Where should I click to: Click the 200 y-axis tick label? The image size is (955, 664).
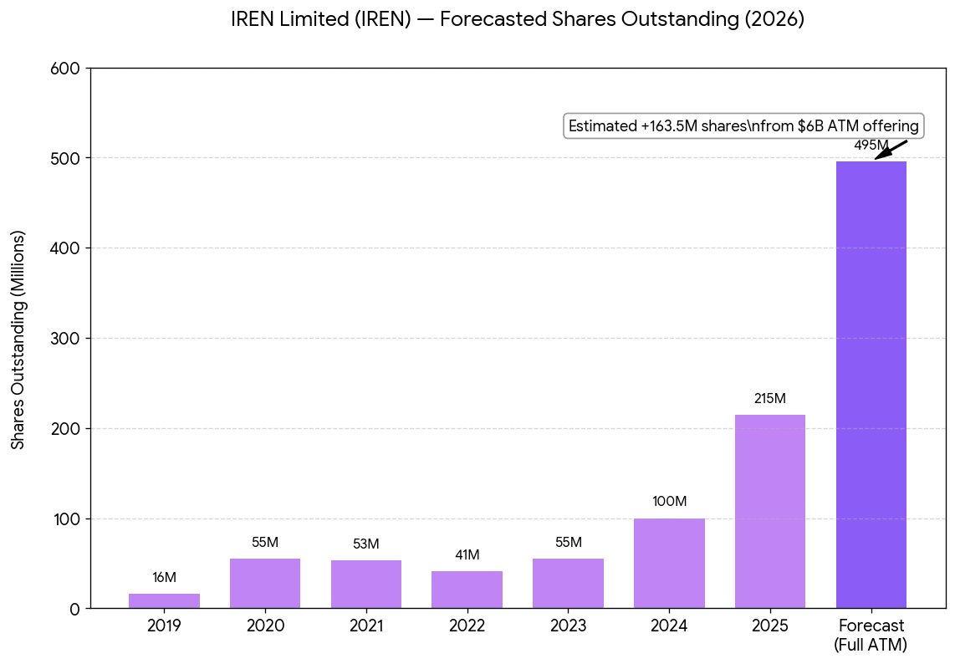click(x=66, y=430)
